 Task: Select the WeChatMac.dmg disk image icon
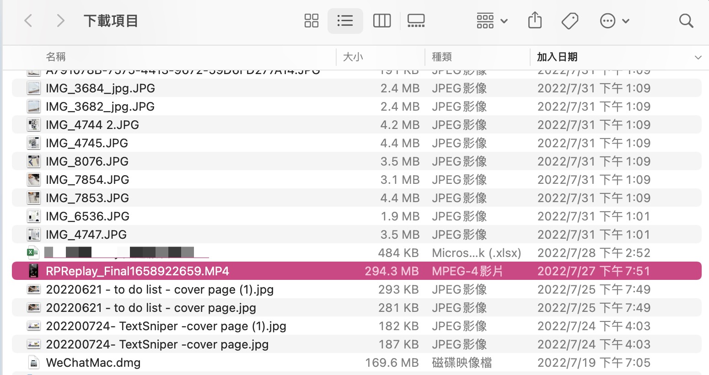(34, 363)
